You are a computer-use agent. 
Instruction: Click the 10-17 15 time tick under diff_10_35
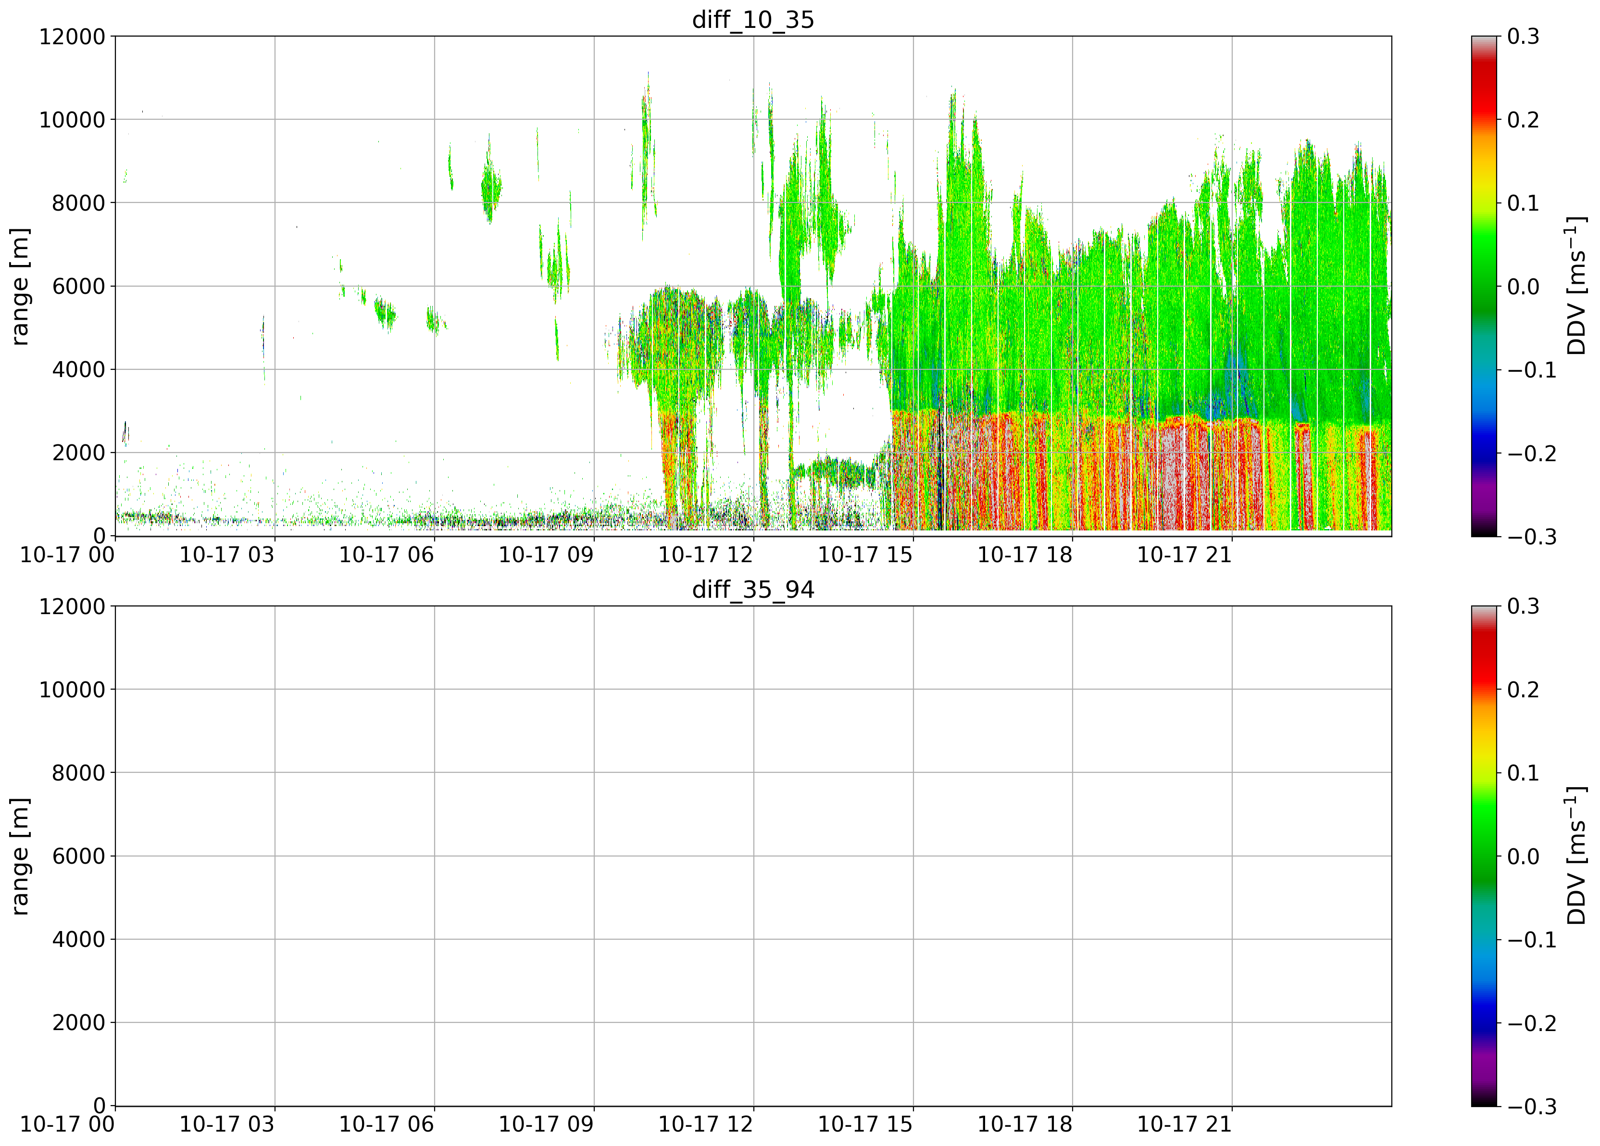(865, 554)
